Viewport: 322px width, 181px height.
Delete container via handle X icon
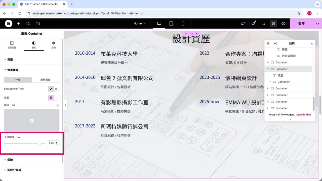coord(196,34)
